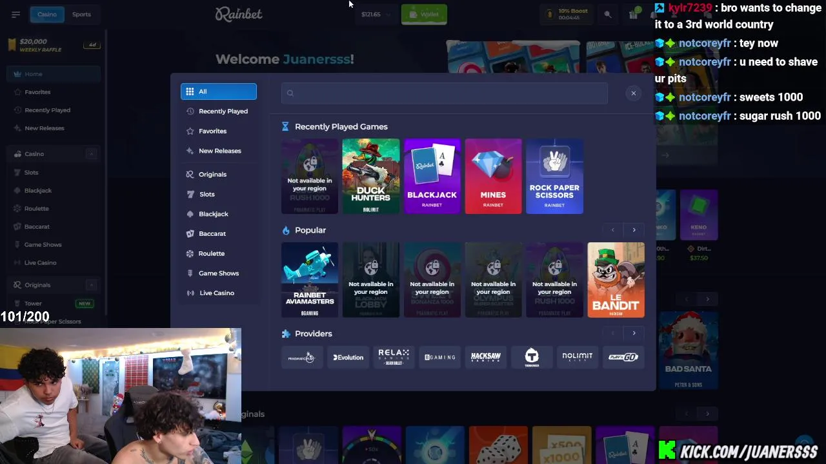Open the Rock Paper Scissors tile
The image size is (826, 464).
pyautogui.click(x=554, y=176)
